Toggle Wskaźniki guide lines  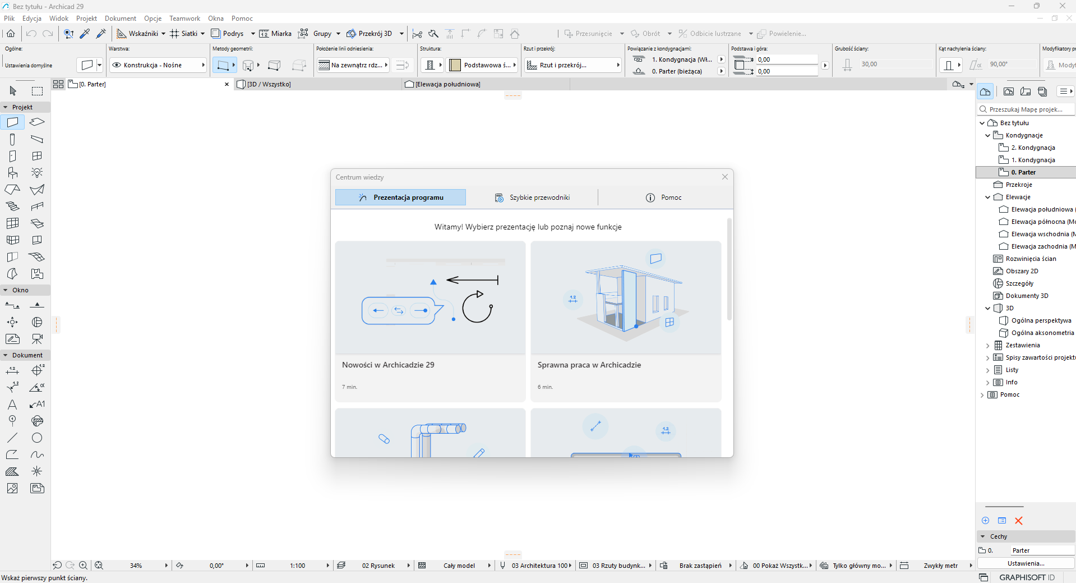tap(137, 34)
